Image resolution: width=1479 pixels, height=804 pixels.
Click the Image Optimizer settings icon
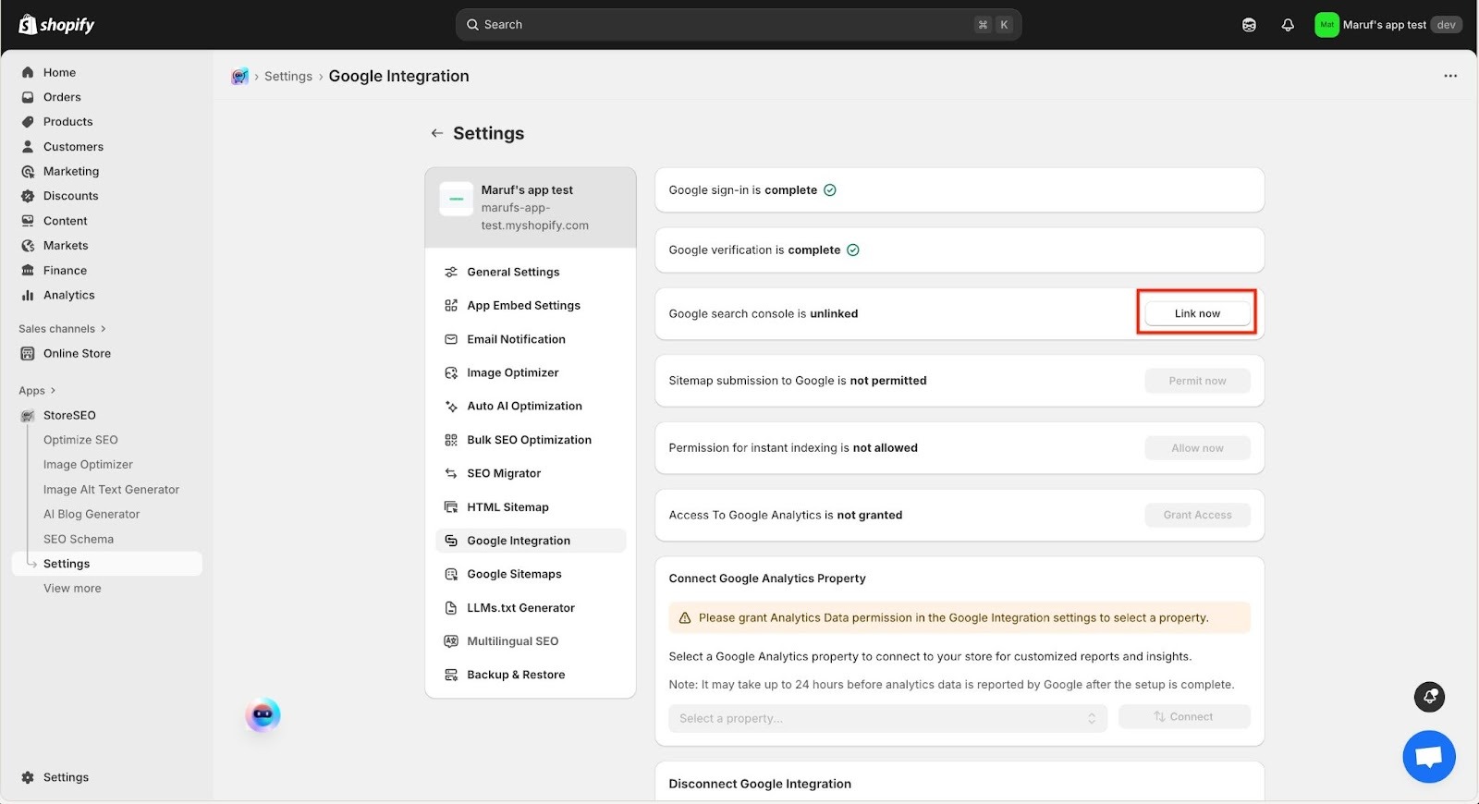[x=451, y=373]
